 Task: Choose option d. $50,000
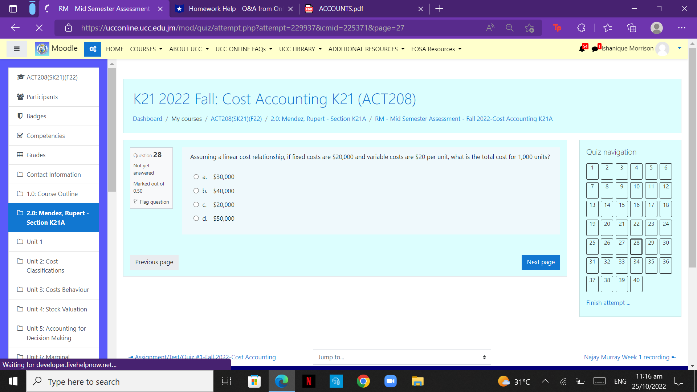coord(196,218)
